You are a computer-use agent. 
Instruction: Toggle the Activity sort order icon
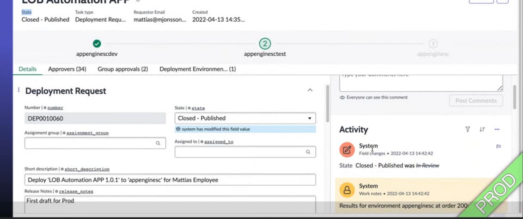[482, 129]
